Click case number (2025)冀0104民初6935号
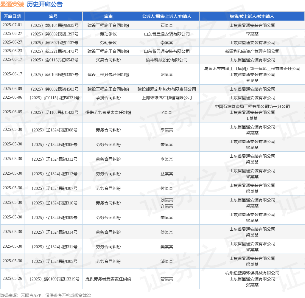This screenshot has width=305, height=298. (x=55, y=25)
